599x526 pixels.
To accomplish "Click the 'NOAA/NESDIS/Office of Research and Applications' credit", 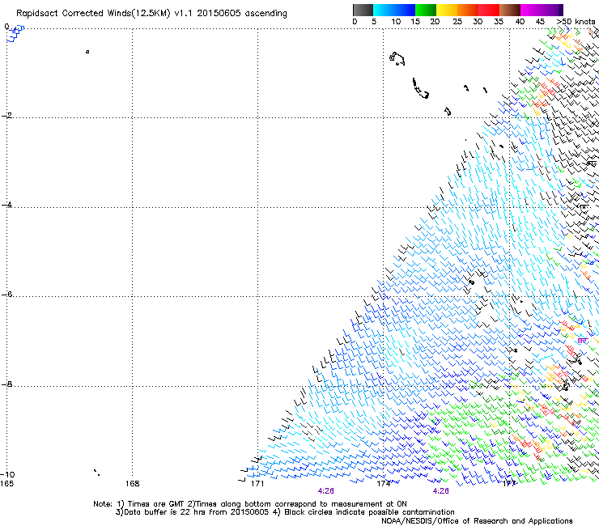I will tap(477, 521).
